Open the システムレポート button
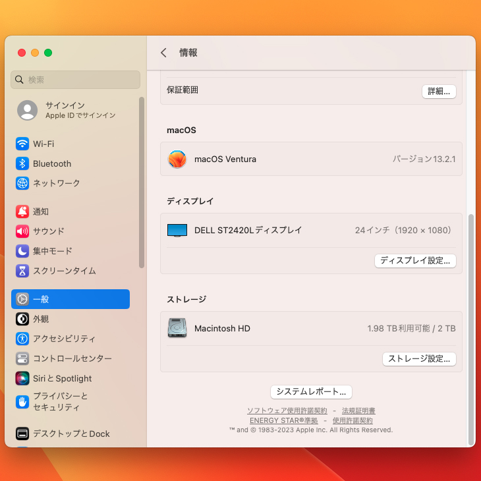The image size is (481, 481). (311, 392)
